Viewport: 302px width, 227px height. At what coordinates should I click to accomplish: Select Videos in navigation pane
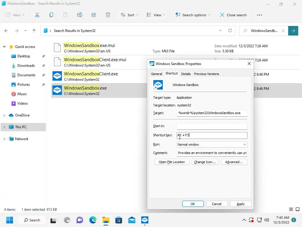22,103
